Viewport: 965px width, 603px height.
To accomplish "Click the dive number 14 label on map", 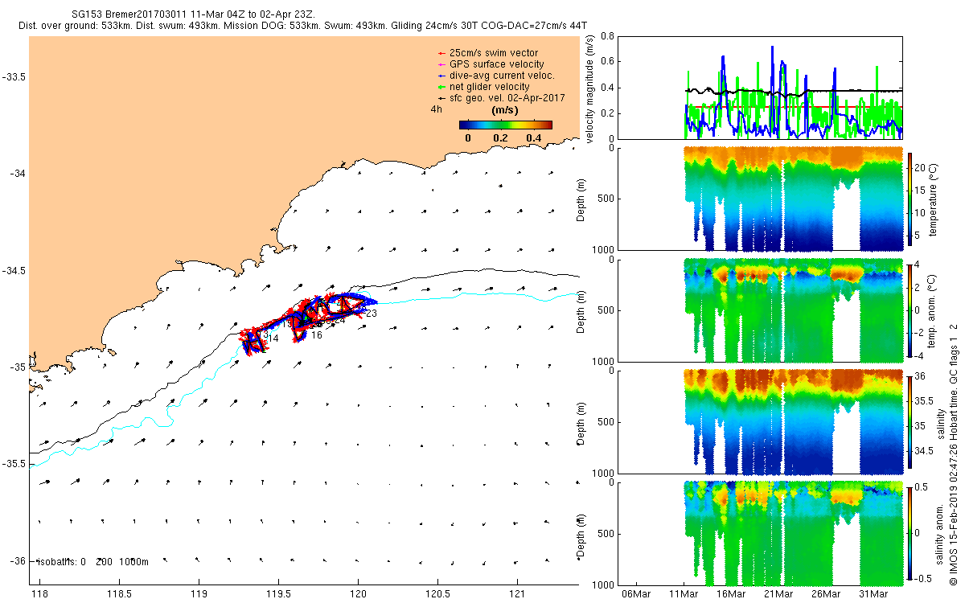I will [x=273, y=338].
